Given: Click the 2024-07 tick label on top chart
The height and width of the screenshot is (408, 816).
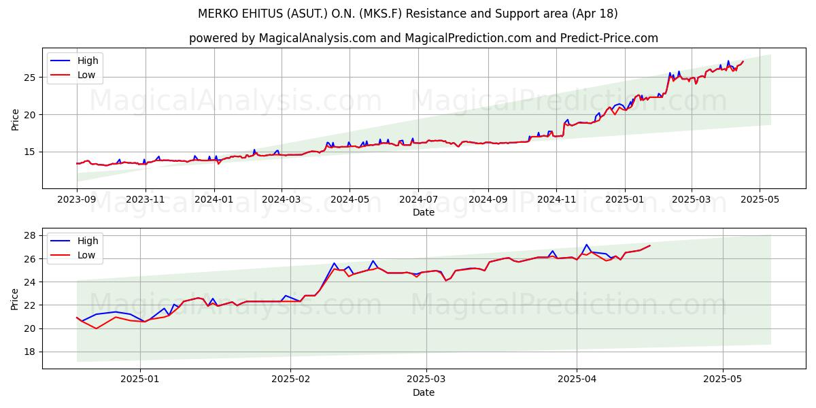Looking at the screenshot, I should 418,200.
